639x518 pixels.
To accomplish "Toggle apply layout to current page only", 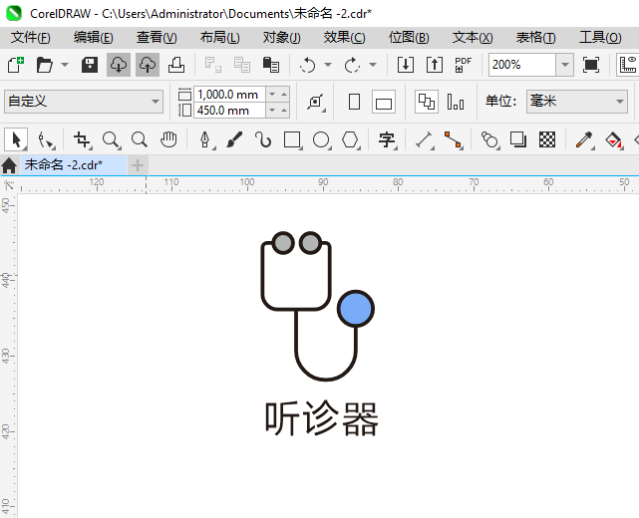I will (x=456, y=102).
